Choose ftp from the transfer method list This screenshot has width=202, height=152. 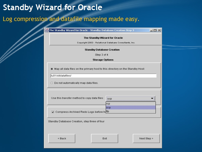131,111
